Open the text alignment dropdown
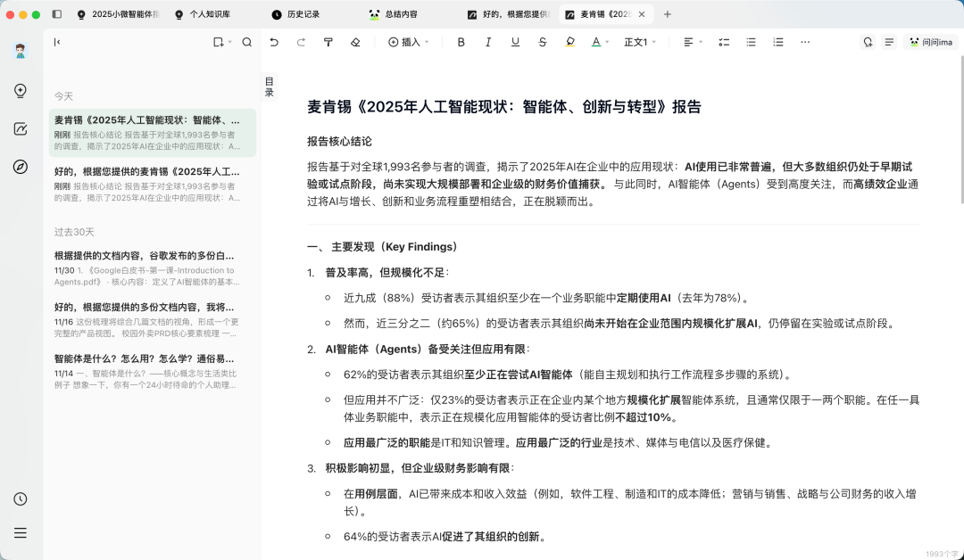Screen dimensions: 964x560 [x=689, y=42]
